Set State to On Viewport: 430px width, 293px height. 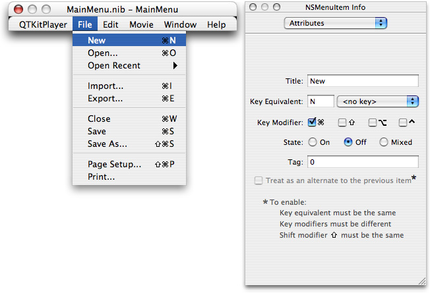coord(313,142)
